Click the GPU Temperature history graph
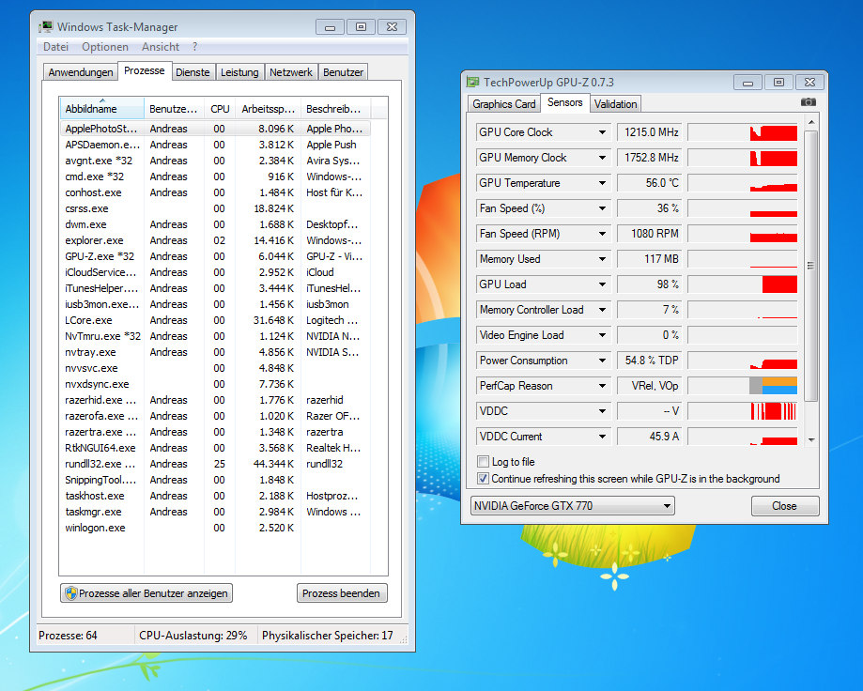The height and width of the screenshot is (691, 863). [x=743, y=183]
